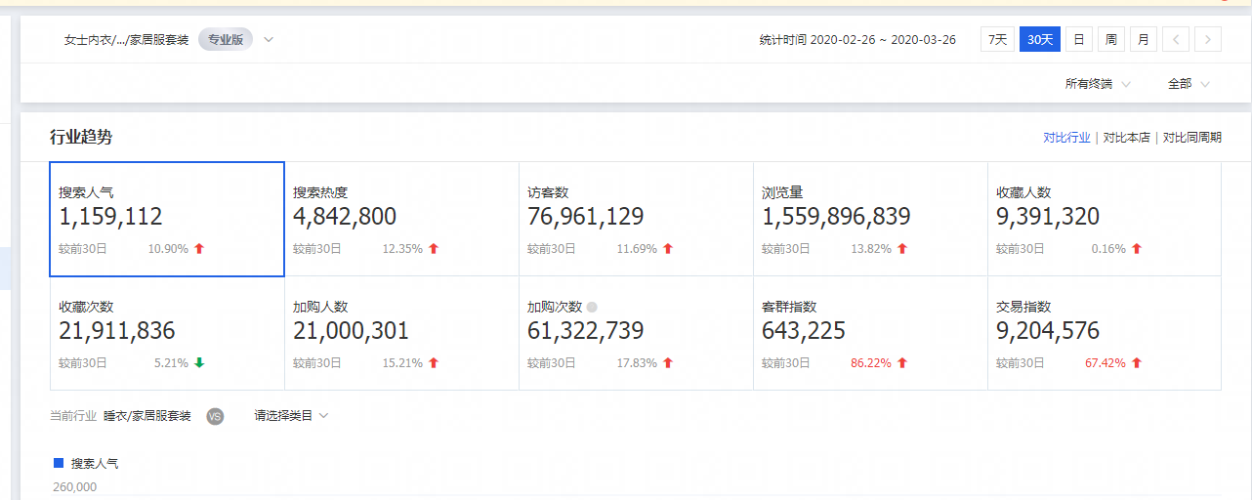Viewport: 1252px width, 500px height.
Task: Click the red up arrow in 加购次数
Action: click(x=668, y=363)
